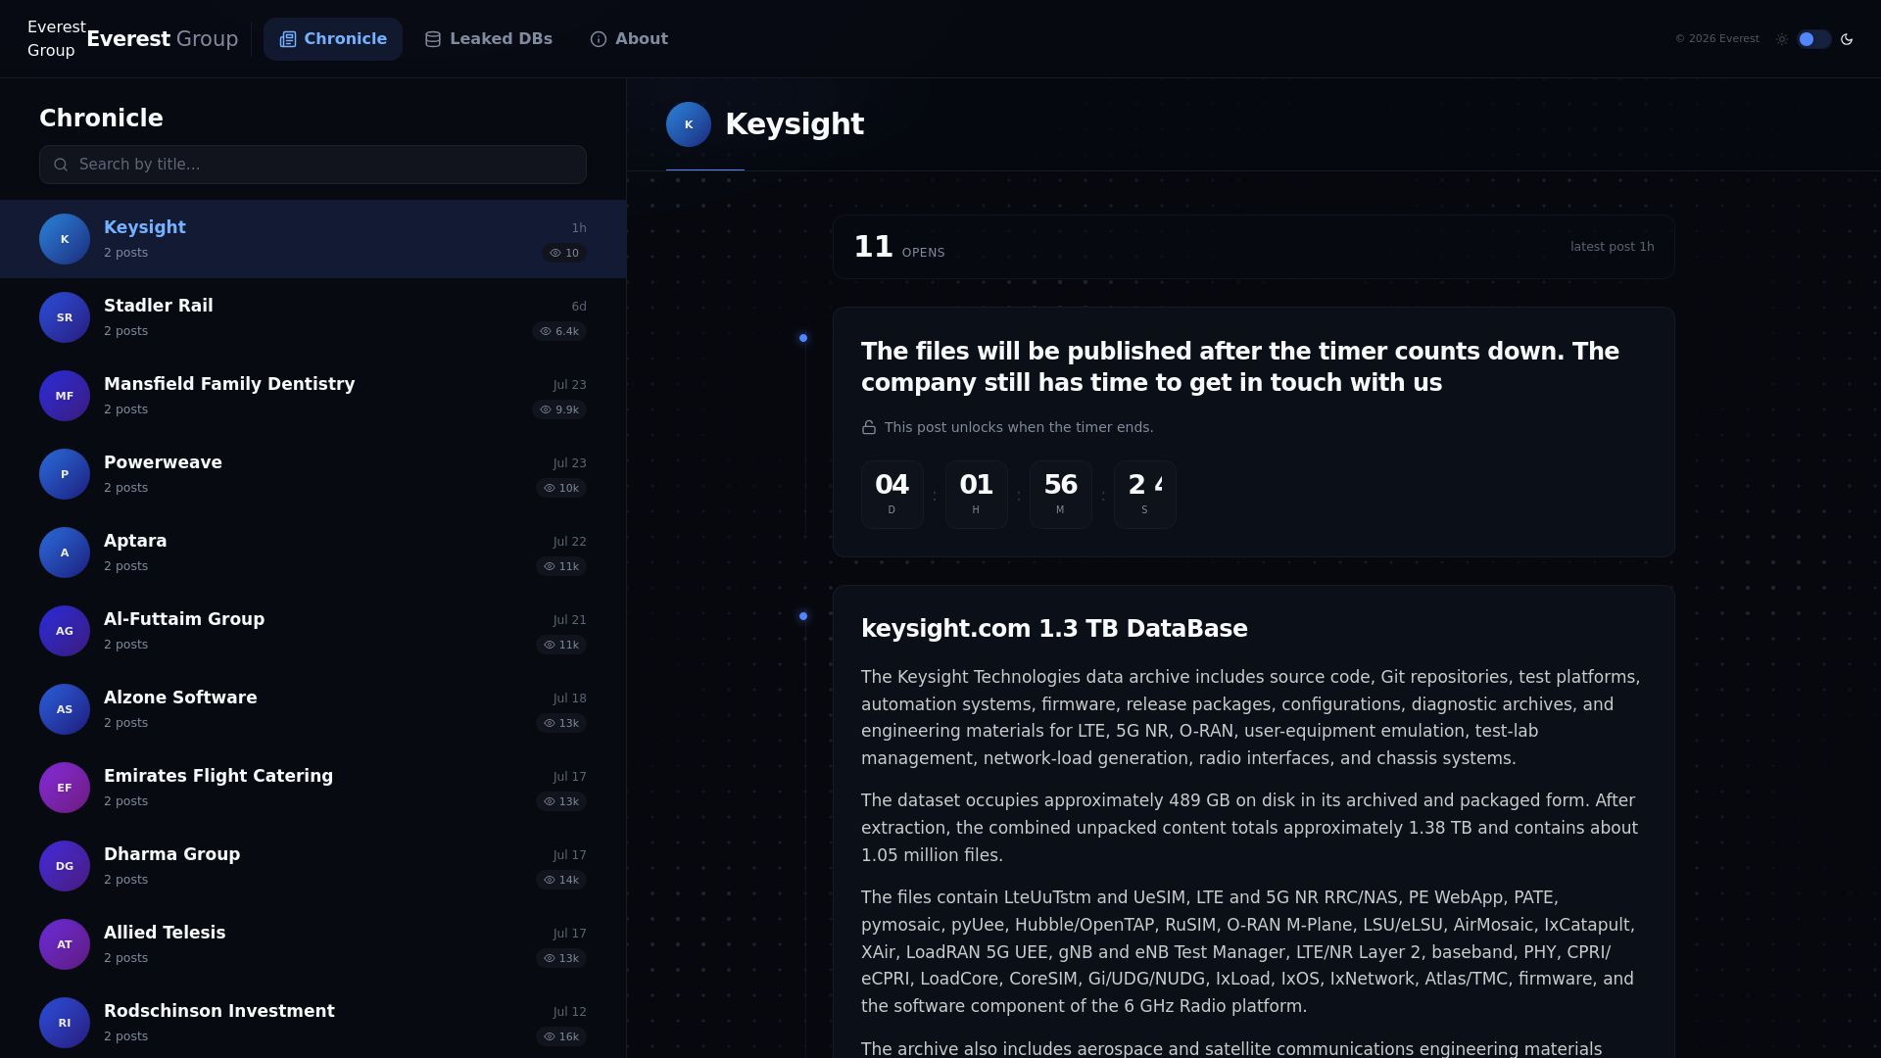This screenshot has width=1881, height=1058.
Task: Click the countdown hours box 01
Action: tap(977, 495)
